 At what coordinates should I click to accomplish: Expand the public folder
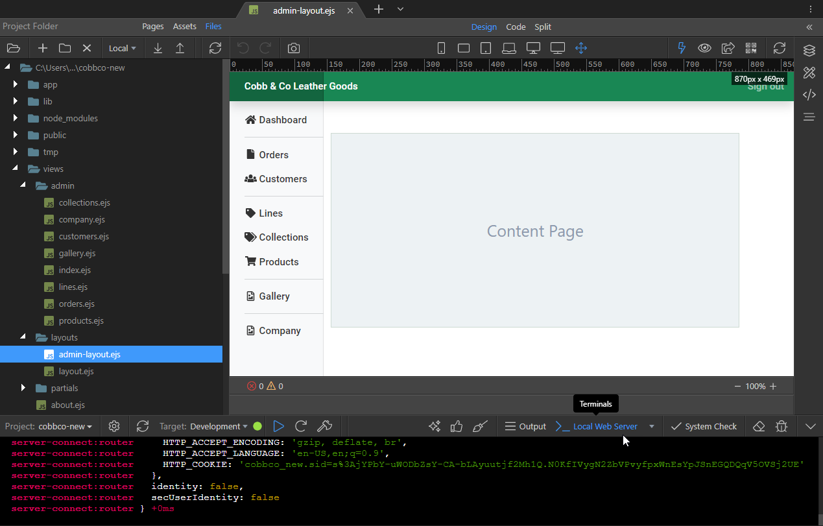pyautogui.click(x=15, y=135)
